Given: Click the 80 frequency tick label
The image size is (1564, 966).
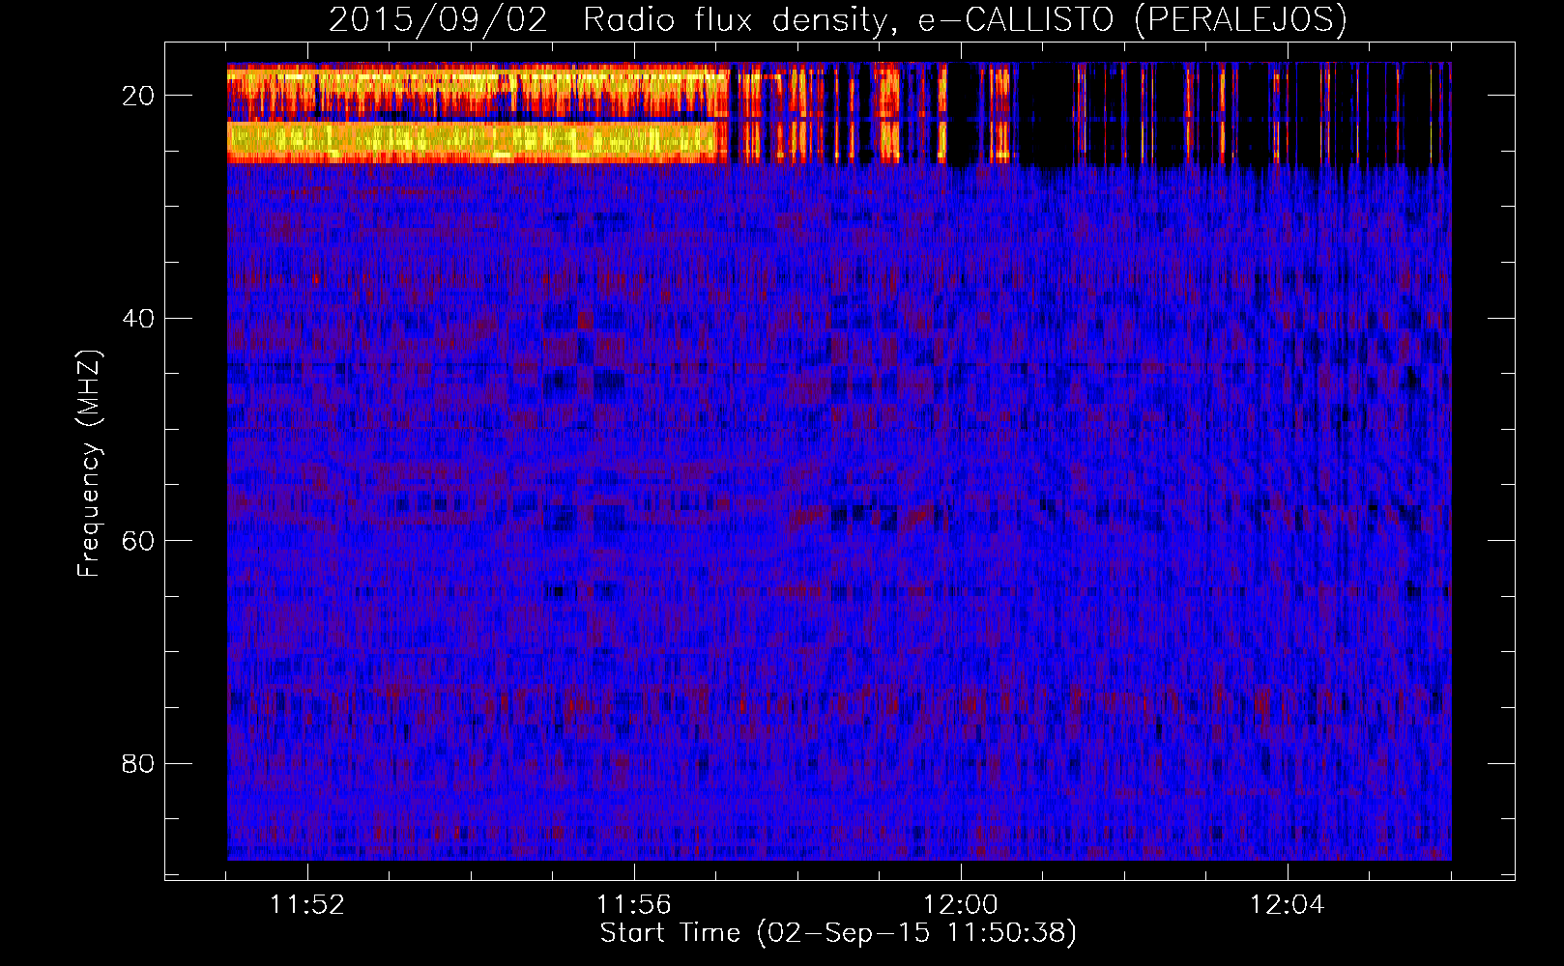Looking at the screenshot, I should 139,764.
